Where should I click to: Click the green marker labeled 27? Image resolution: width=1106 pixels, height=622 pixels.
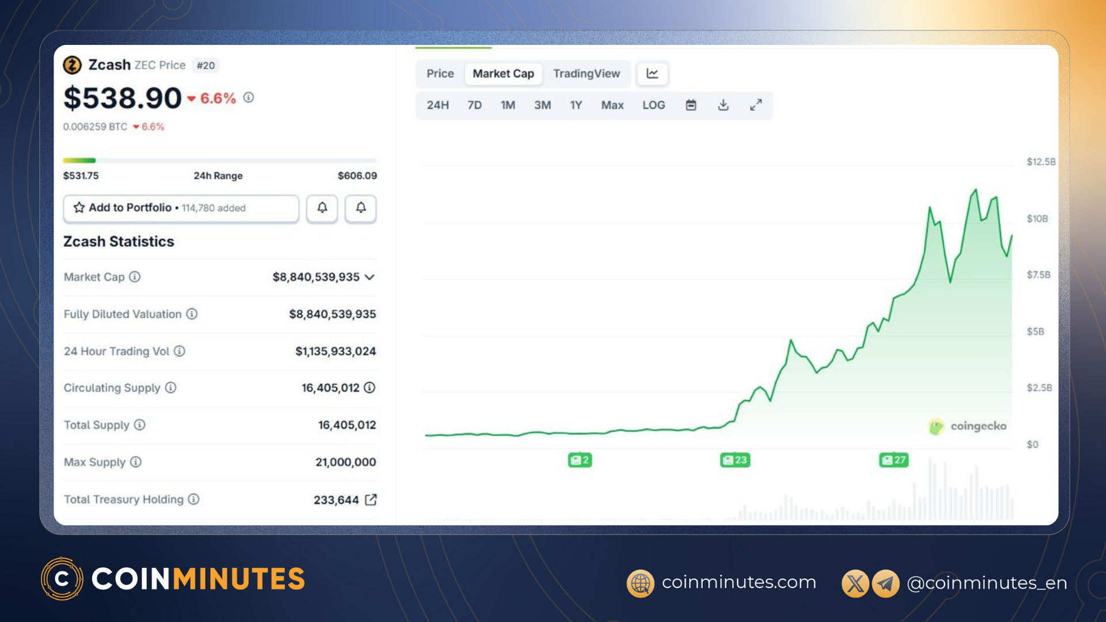coord(893,460)
